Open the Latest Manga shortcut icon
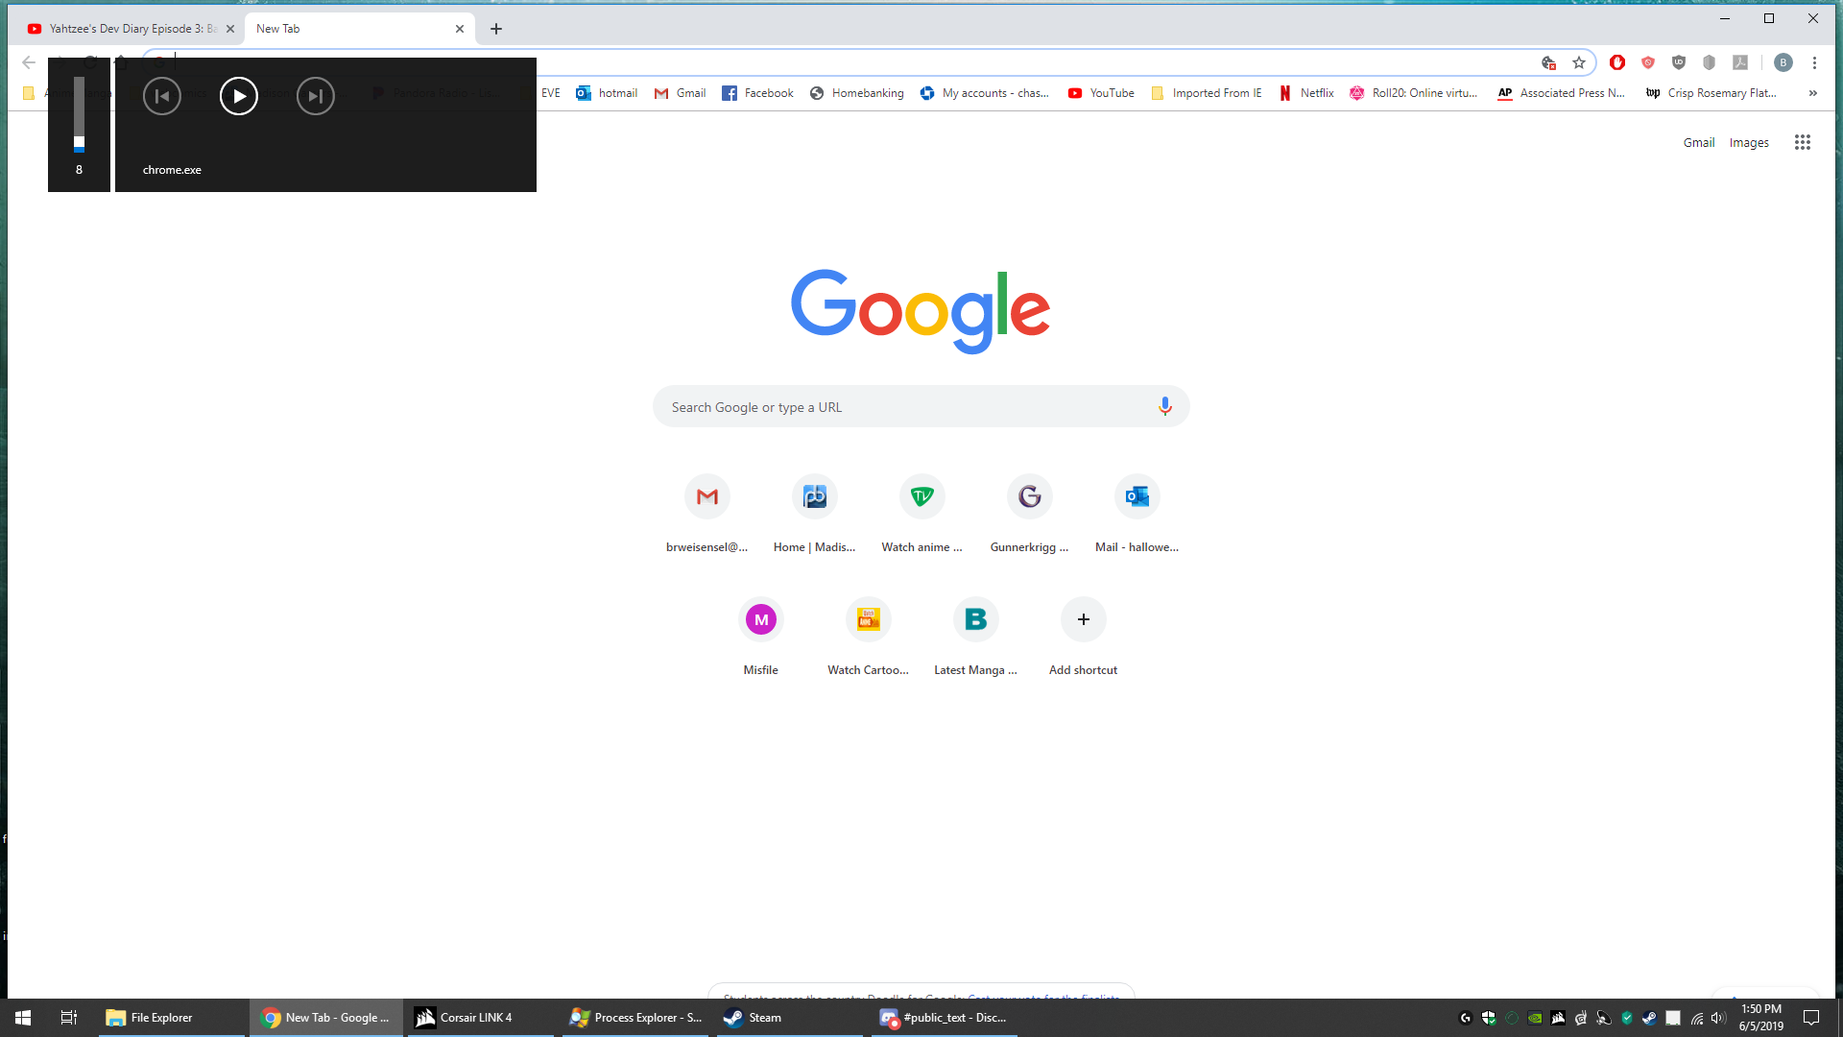Image resolution: width=1843 pixels, height=1037 pixels. (x=974, y=619)
